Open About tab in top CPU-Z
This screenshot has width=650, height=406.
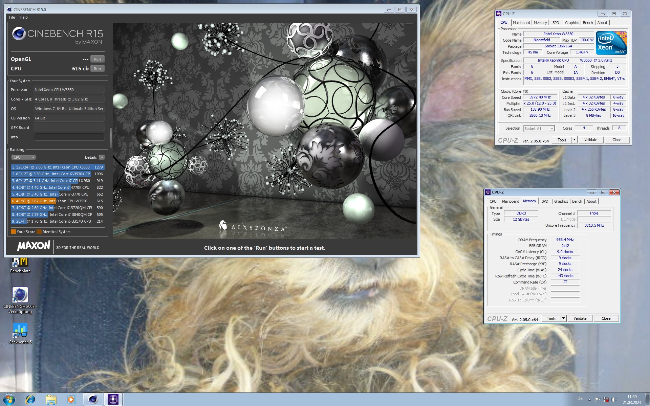[602, 23]
